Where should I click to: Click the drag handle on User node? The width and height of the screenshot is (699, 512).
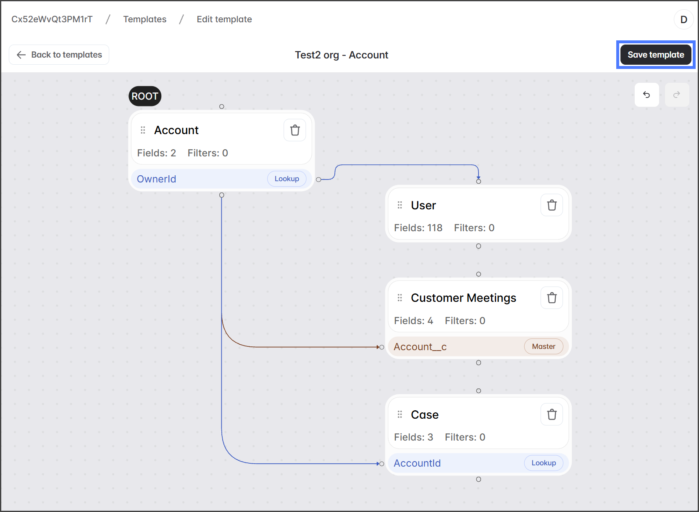click(x=399, y=205)
